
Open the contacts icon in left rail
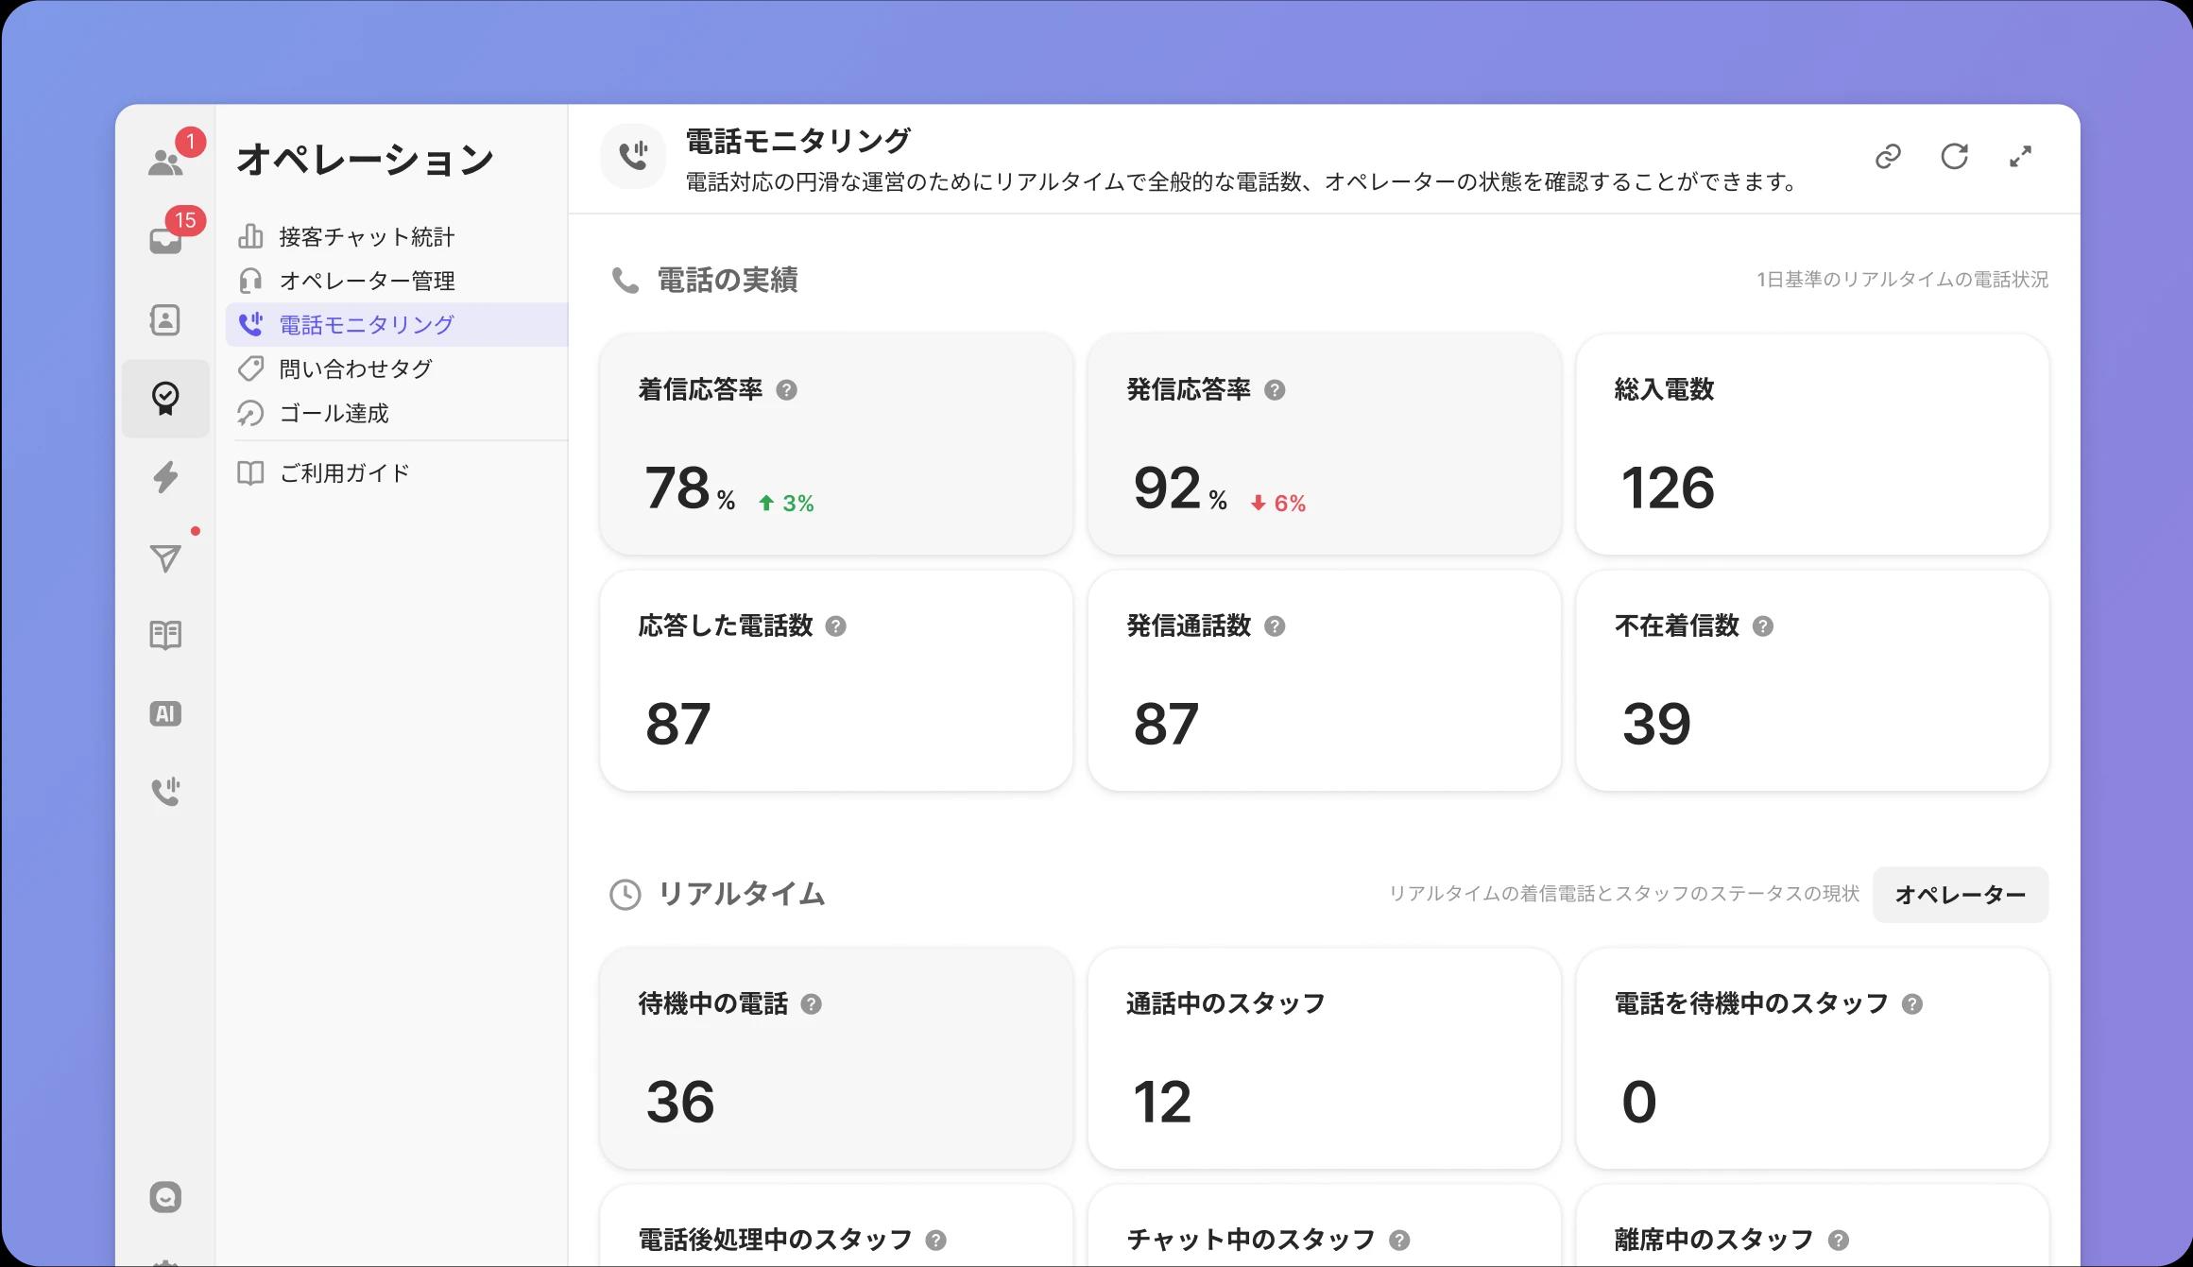[x=165, y=319]
